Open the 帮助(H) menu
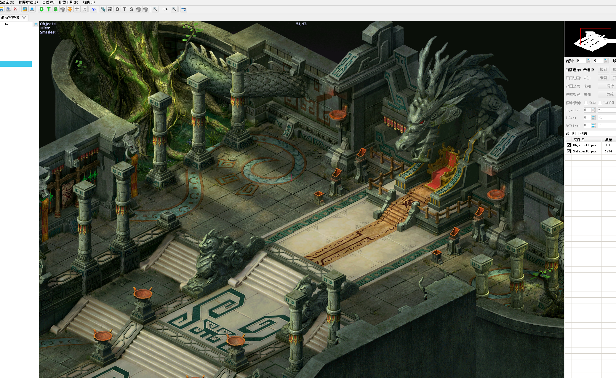The image size is (616, 378). [x=89, y=2]
